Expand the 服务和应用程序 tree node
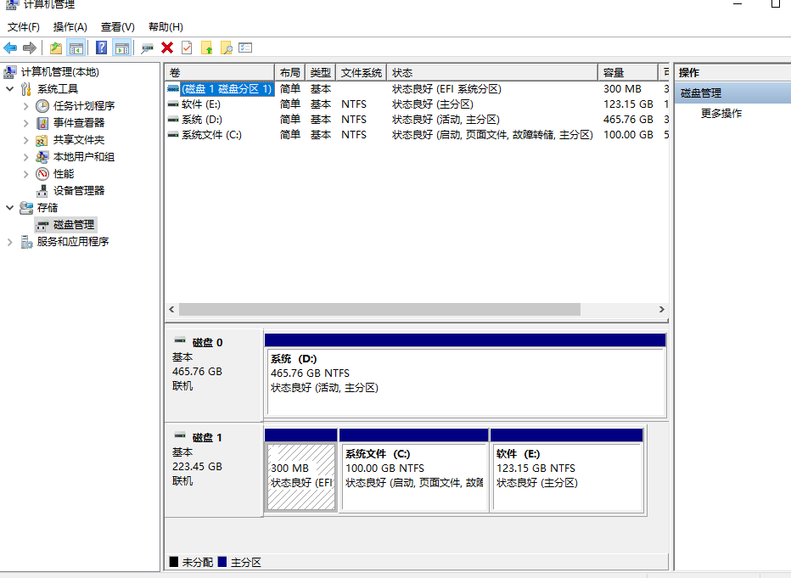The width and height of the screenshot is (791, 578). pos(10,241)
